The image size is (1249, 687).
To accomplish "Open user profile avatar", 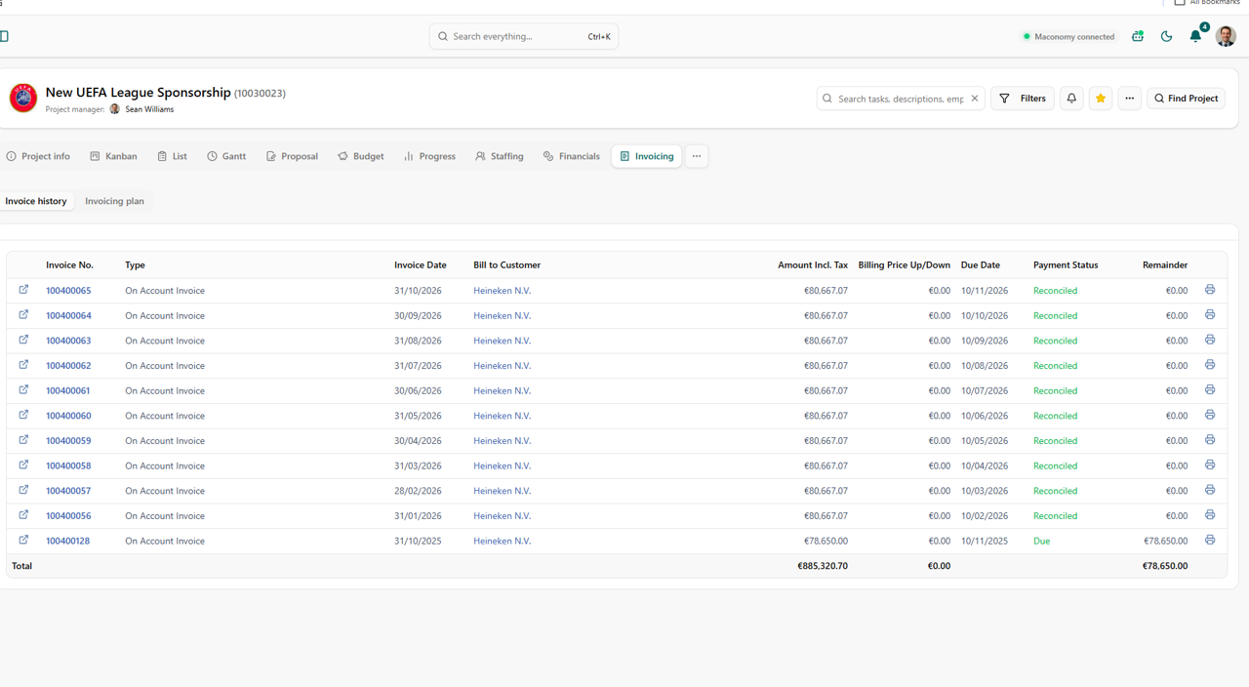I will [x=1227, y=36].
